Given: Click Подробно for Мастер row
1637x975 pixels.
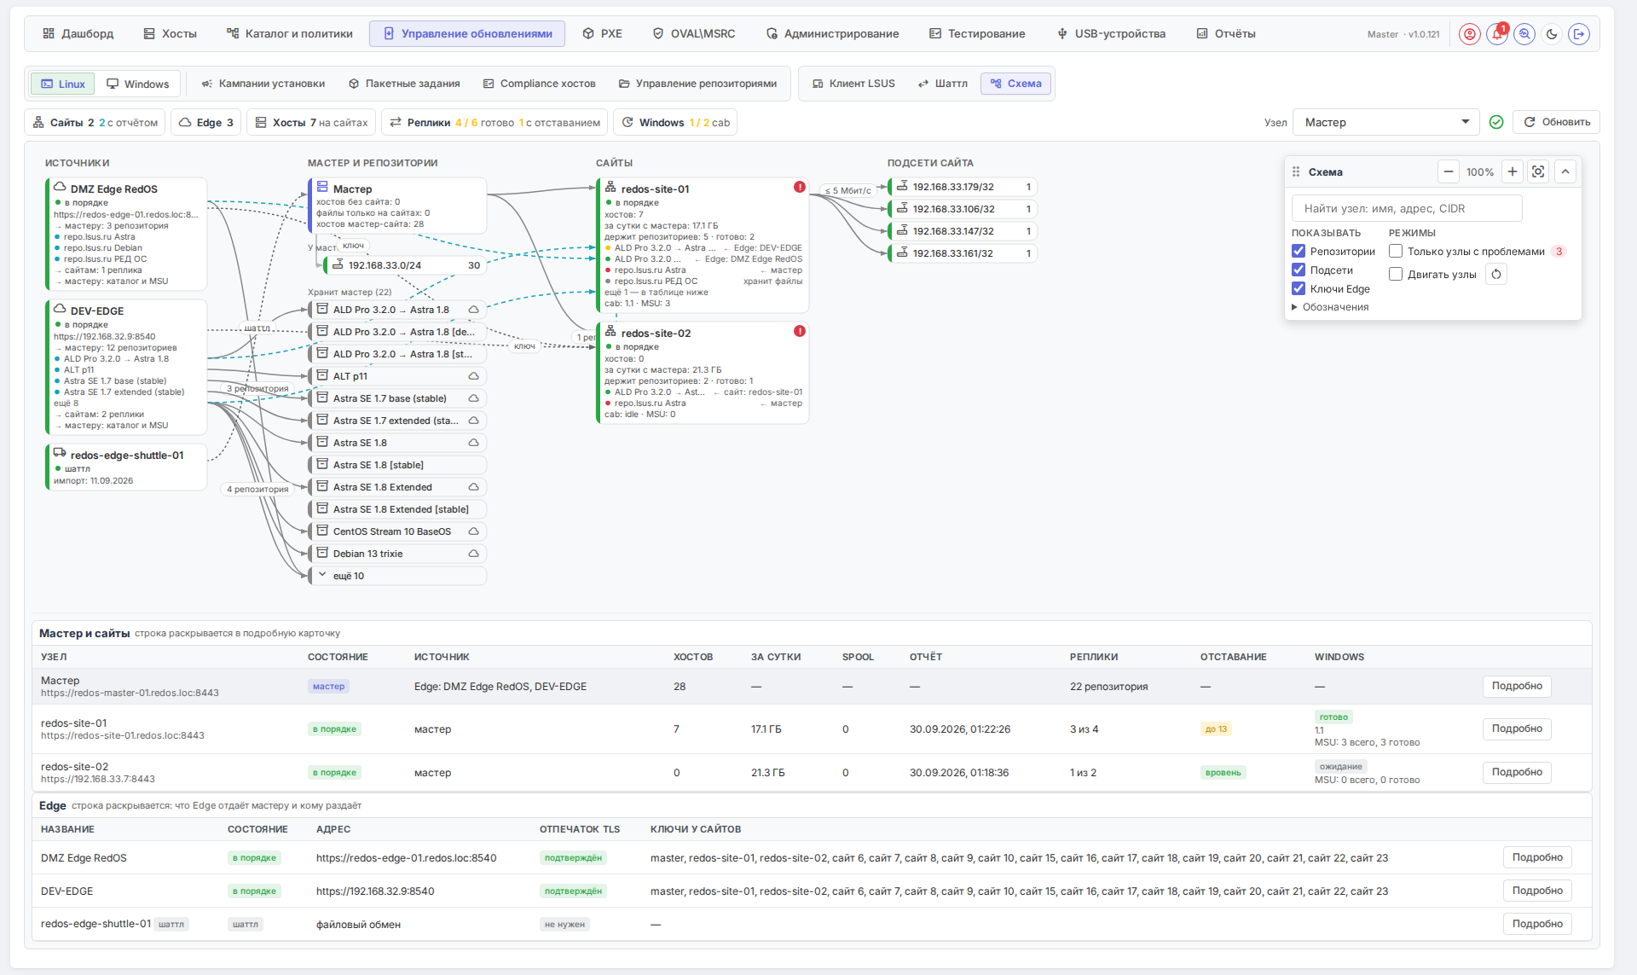Looking at the screenshot, I should pos(1517,686).
